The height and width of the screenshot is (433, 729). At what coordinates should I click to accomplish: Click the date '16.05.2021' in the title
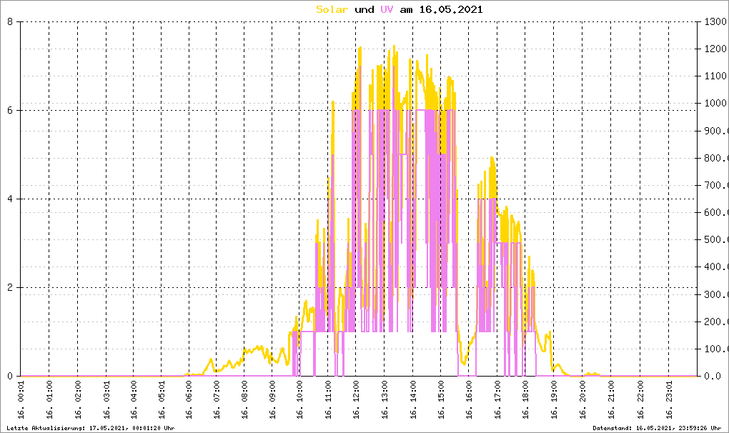(451, 9)
